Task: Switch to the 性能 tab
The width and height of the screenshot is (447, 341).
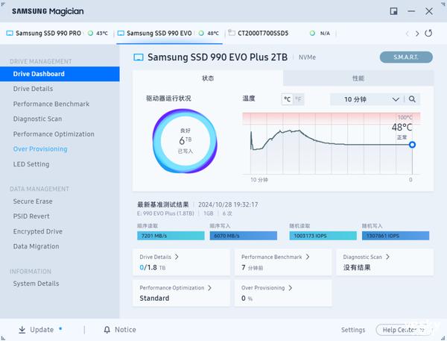Action: (358, 78)
